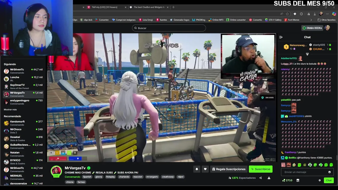Report stream using warning triangle icon
The image size is (338, 190).
point(269,178)
